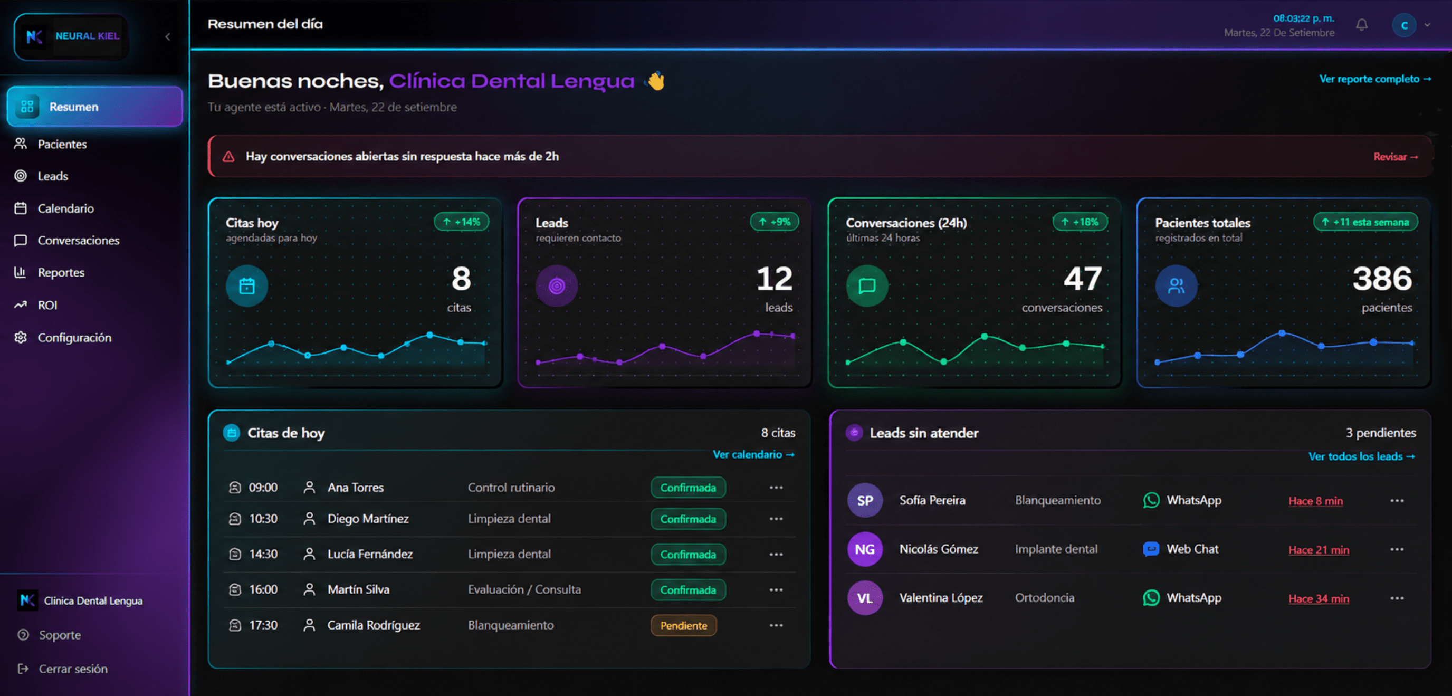This screenshot has height=696, width=1452.
Task: Open options menu for Diego Martínez appointment
Action: coord(776,519)
